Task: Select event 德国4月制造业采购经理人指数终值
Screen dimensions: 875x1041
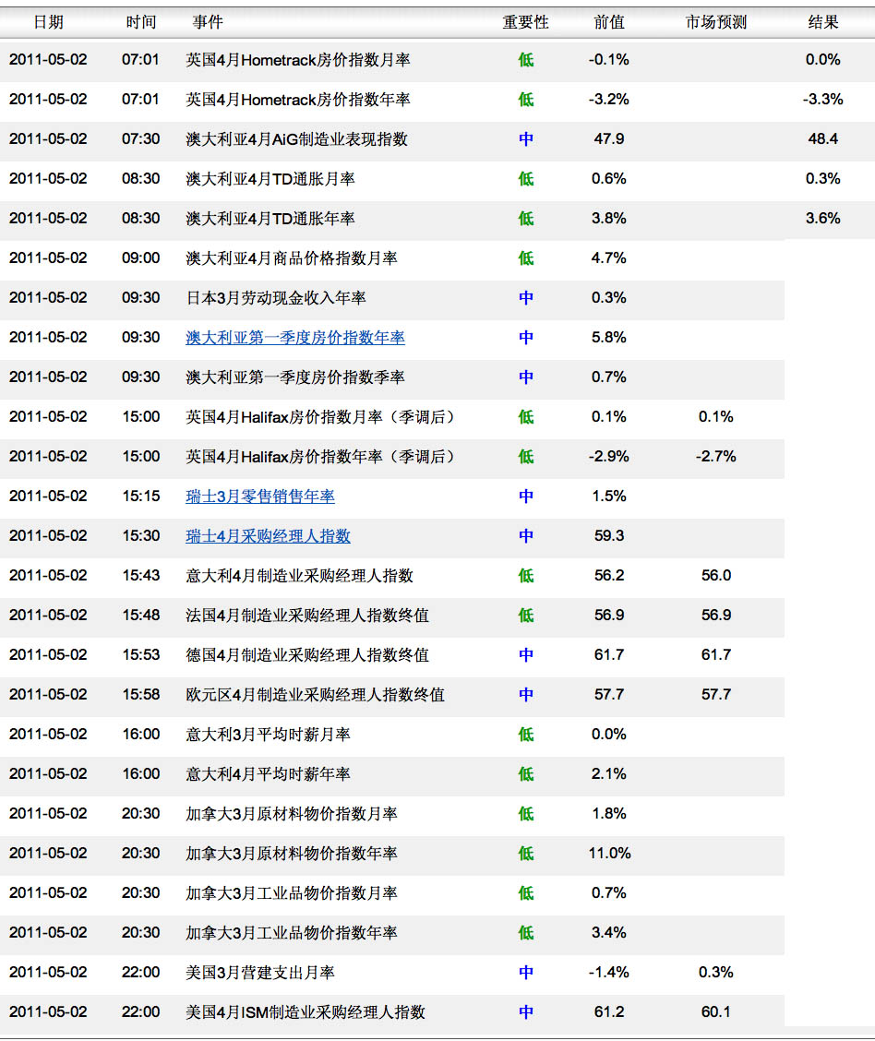Action: coord(306,655)
